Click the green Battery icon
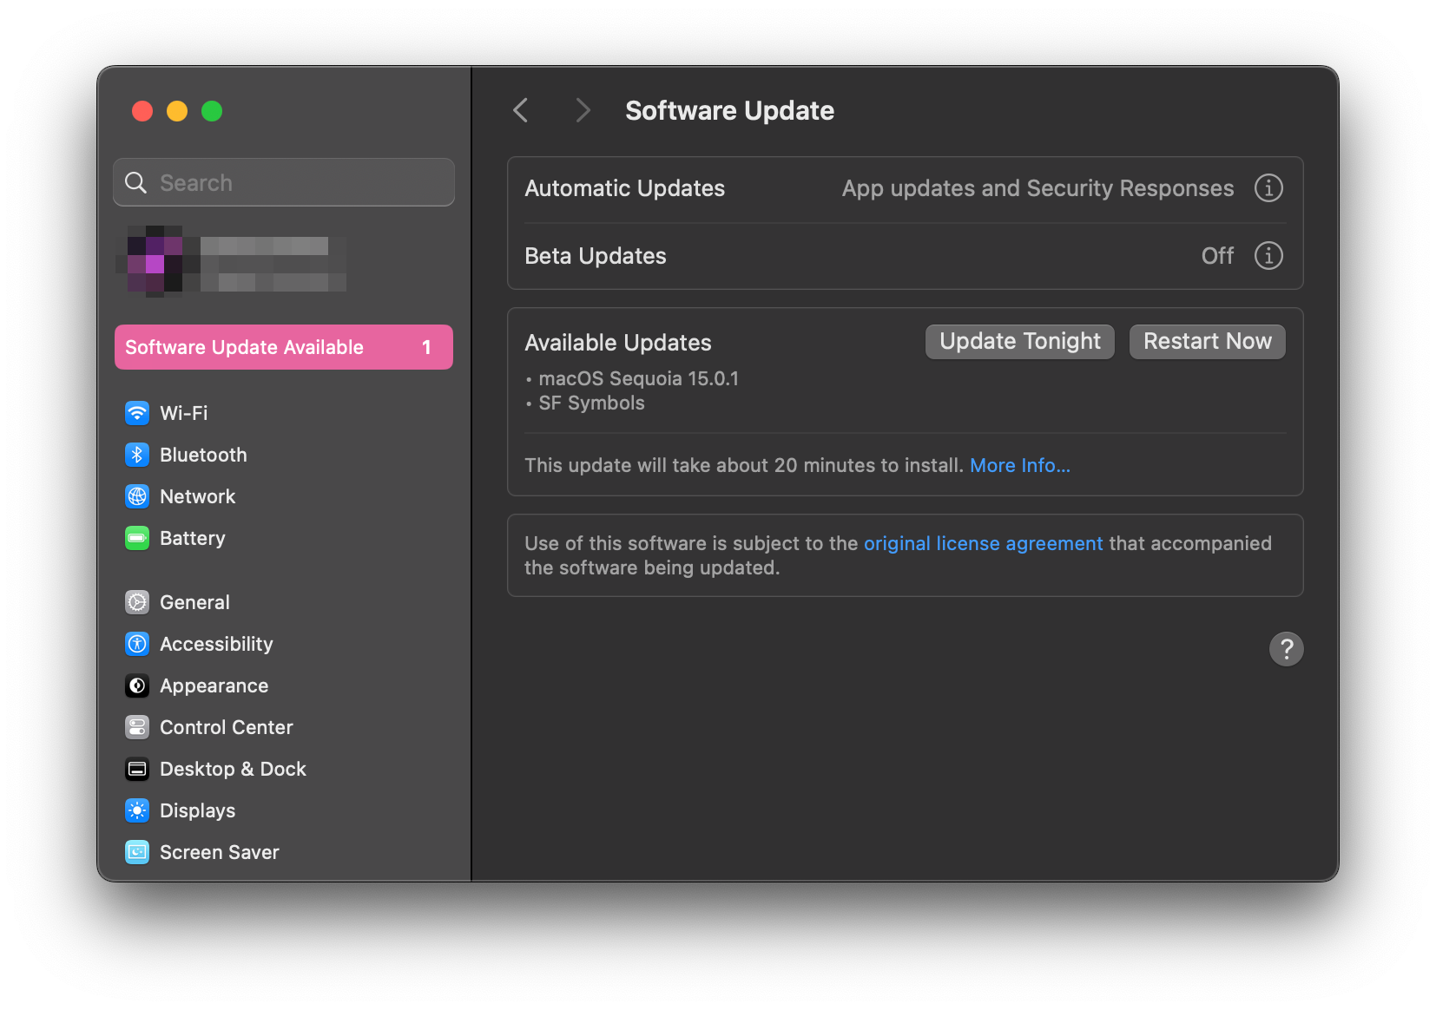 (x=137, y=538)
